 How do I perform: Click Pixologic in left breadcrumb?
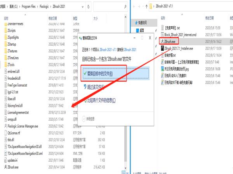44,7
